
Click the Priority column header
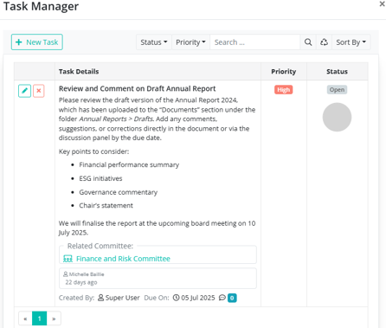click(284, 72)
